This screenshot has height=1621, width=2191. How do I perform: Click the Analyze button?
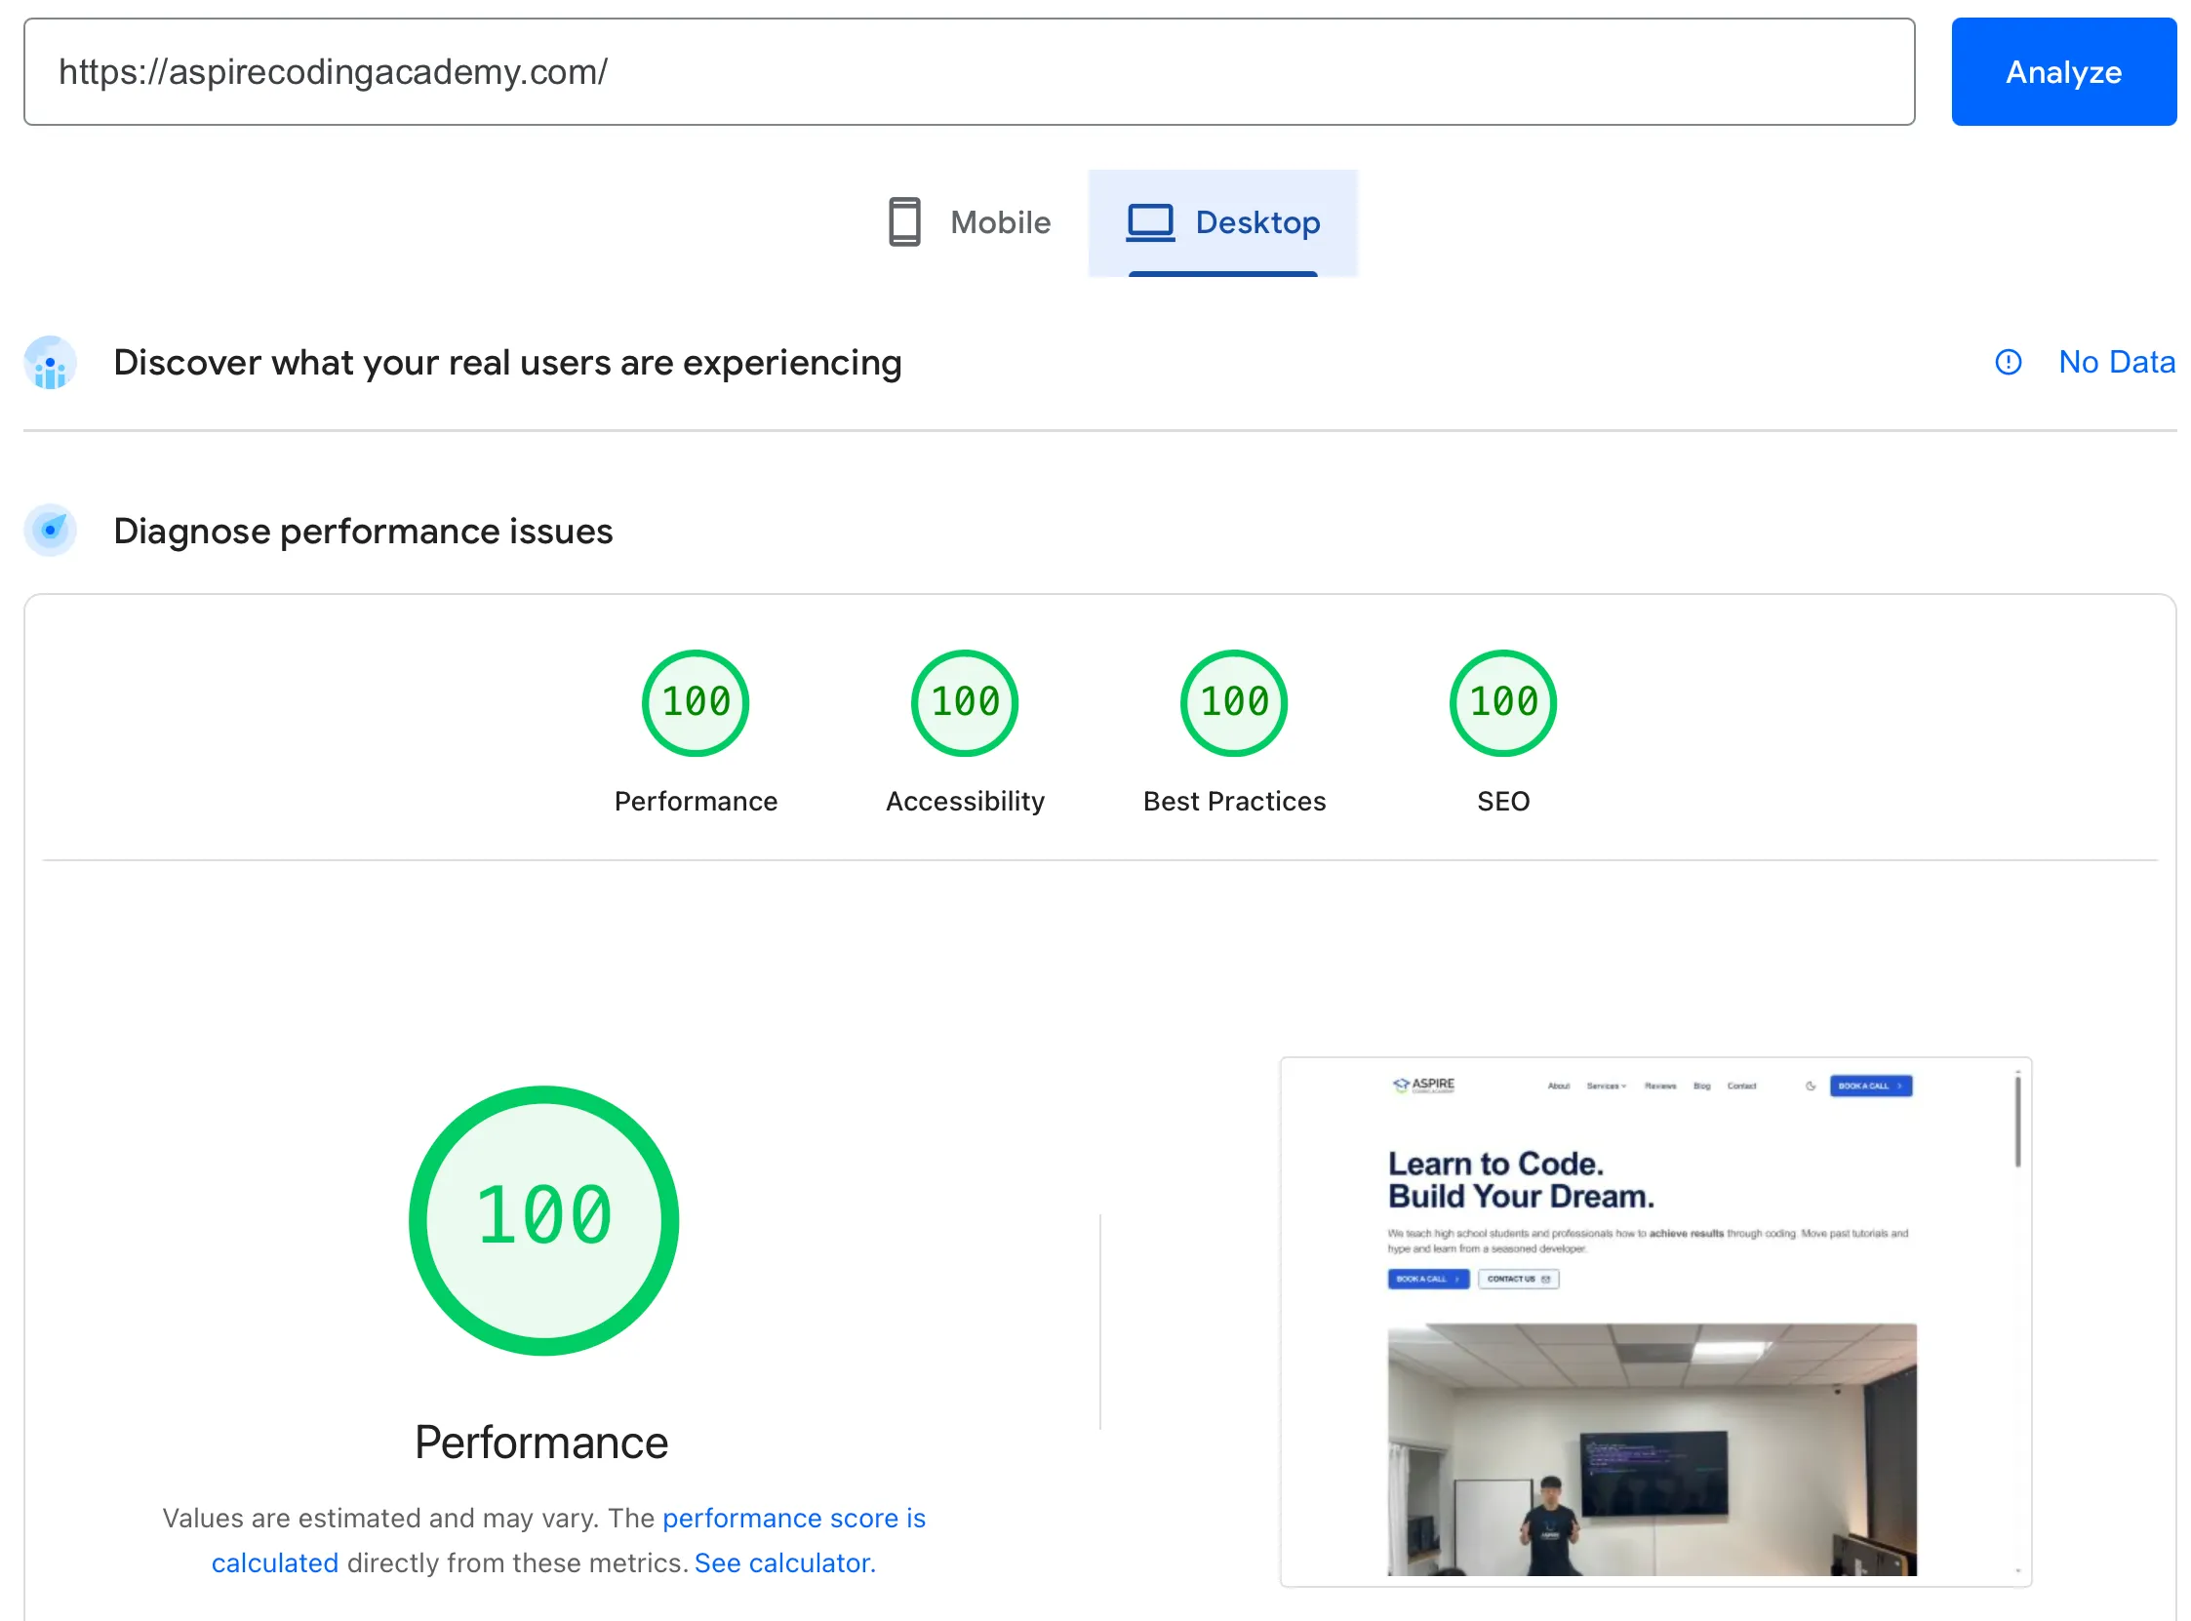click(x=2063, y=71)
